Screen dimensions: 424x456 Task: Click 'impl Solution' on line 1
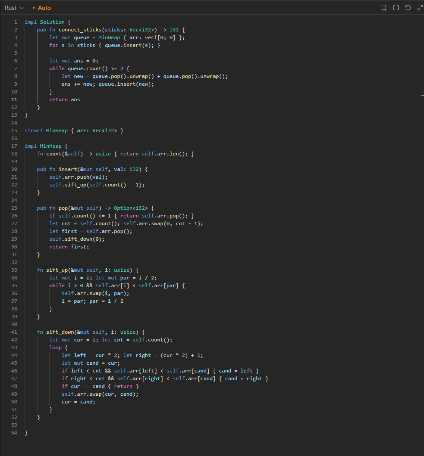click(x=44, y=22)
